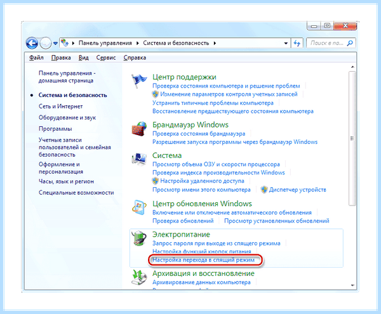This screenshot has width=381, height=314.
Task: Open Включение или отключение автоматического обновления
Action: pos(232,213)
